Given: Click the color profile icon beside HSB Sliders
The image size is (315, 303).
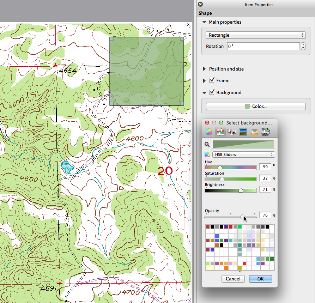Looking at the screenshot, I should point(207,154).
